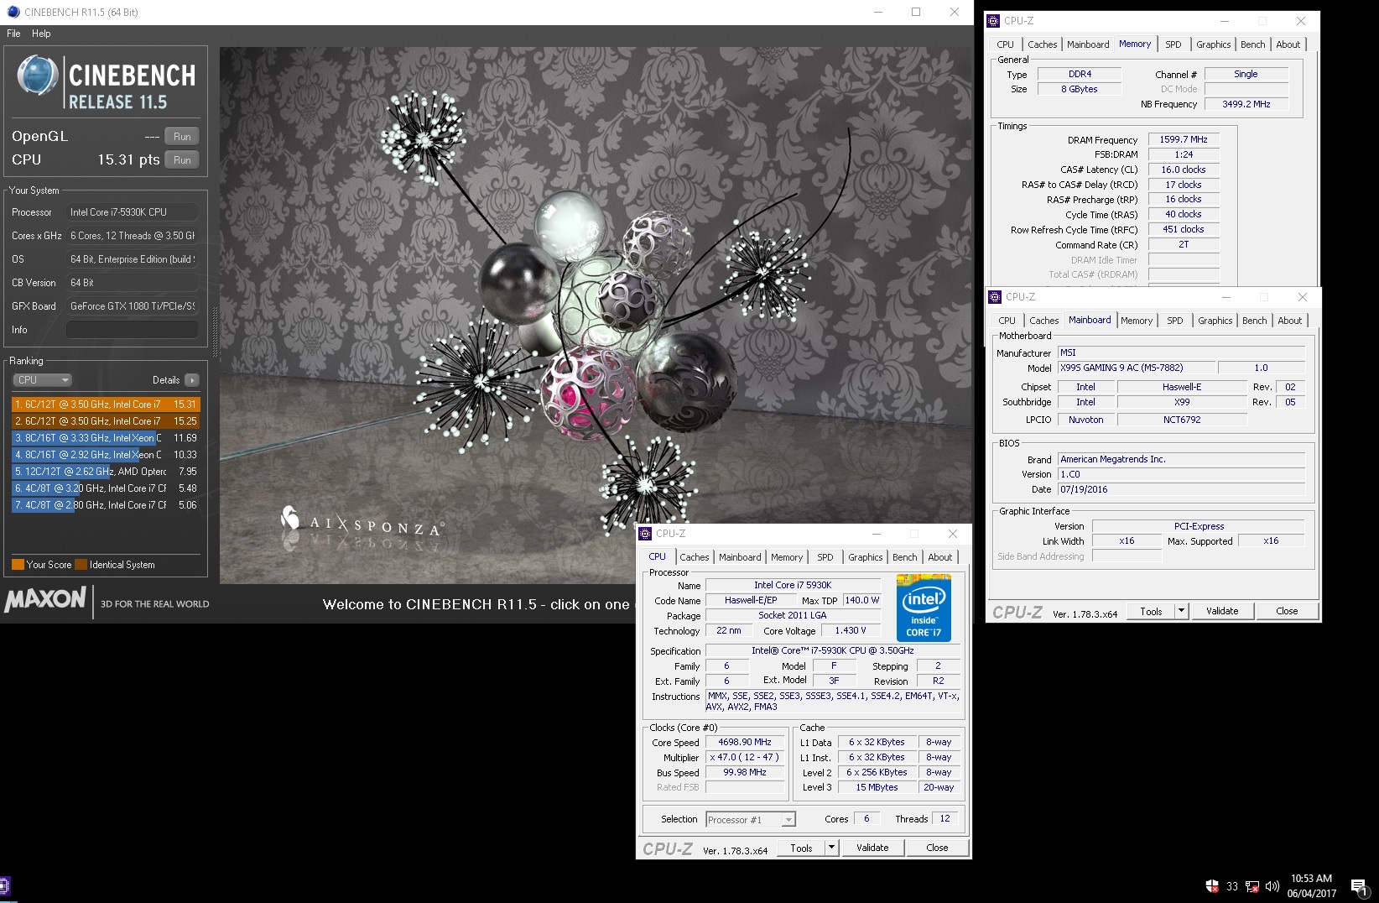
Task: Open About tab in CPU window
Action: coord(939,557)
